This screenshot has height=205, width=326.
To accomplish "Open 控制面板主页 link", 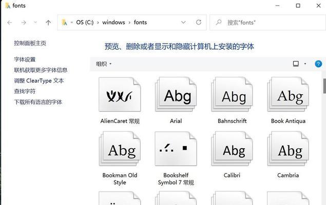I will pos(30,43).
